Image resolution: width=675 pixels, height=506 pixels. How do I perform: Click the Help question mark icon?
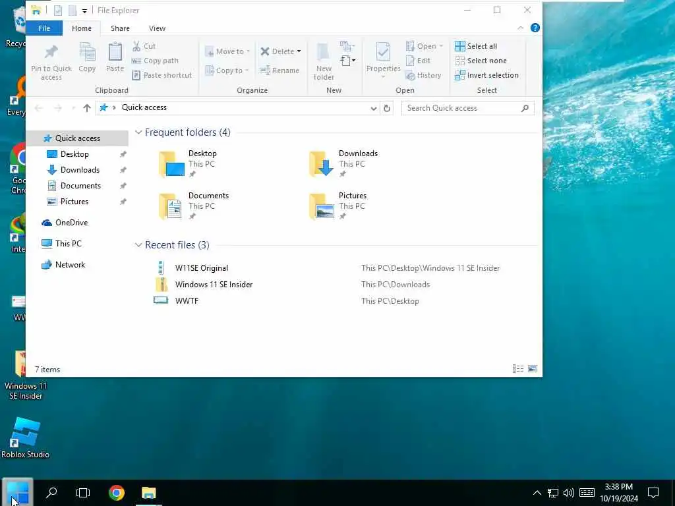(535, 28)
